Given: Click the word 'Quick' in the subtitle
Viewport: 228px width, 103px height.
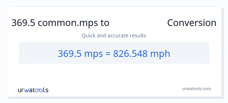Looking at the screenshot, I should (x=88, y=35).
